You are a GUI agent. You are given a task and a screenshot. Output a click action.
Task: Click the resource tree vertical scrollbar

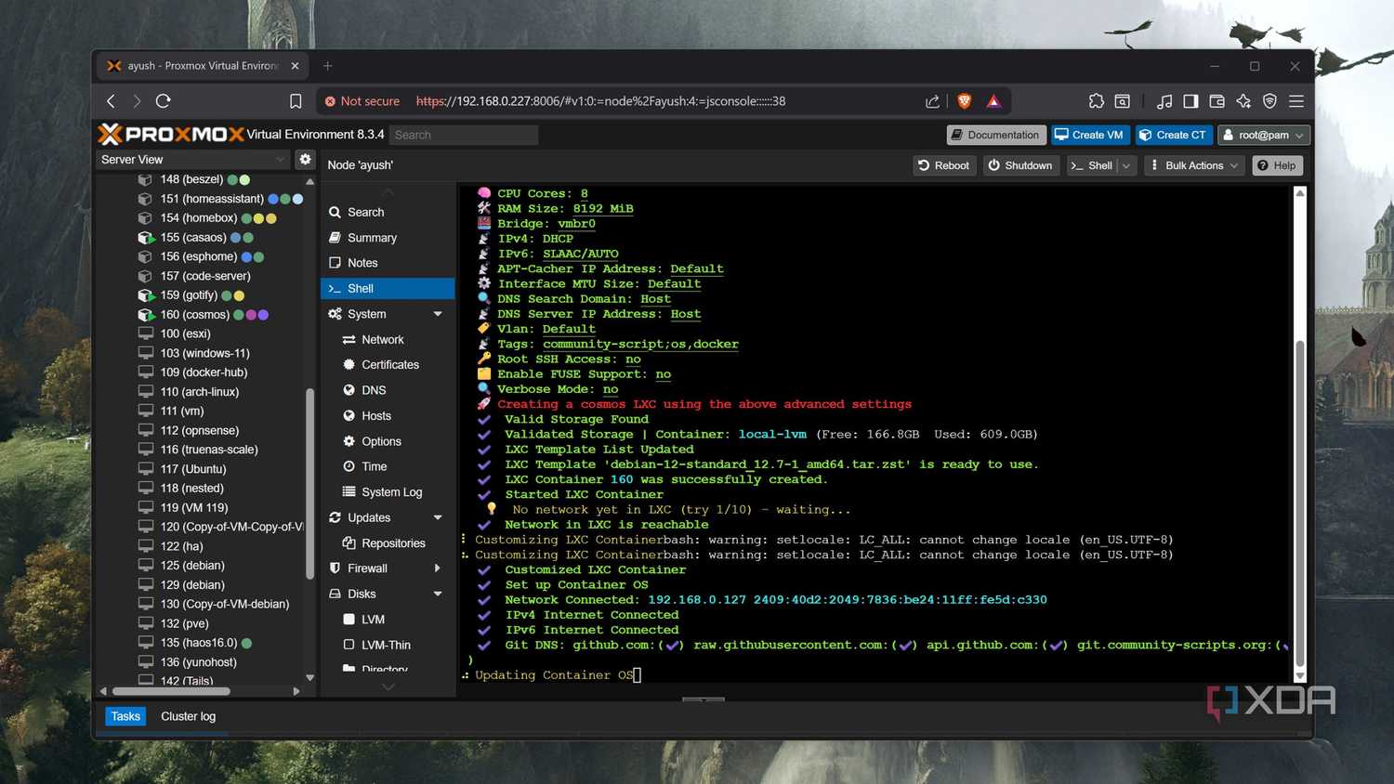tap(309, 483)
